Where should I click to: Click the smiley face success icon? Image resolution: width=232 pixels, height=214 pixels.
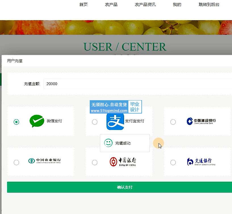point(108,143)
